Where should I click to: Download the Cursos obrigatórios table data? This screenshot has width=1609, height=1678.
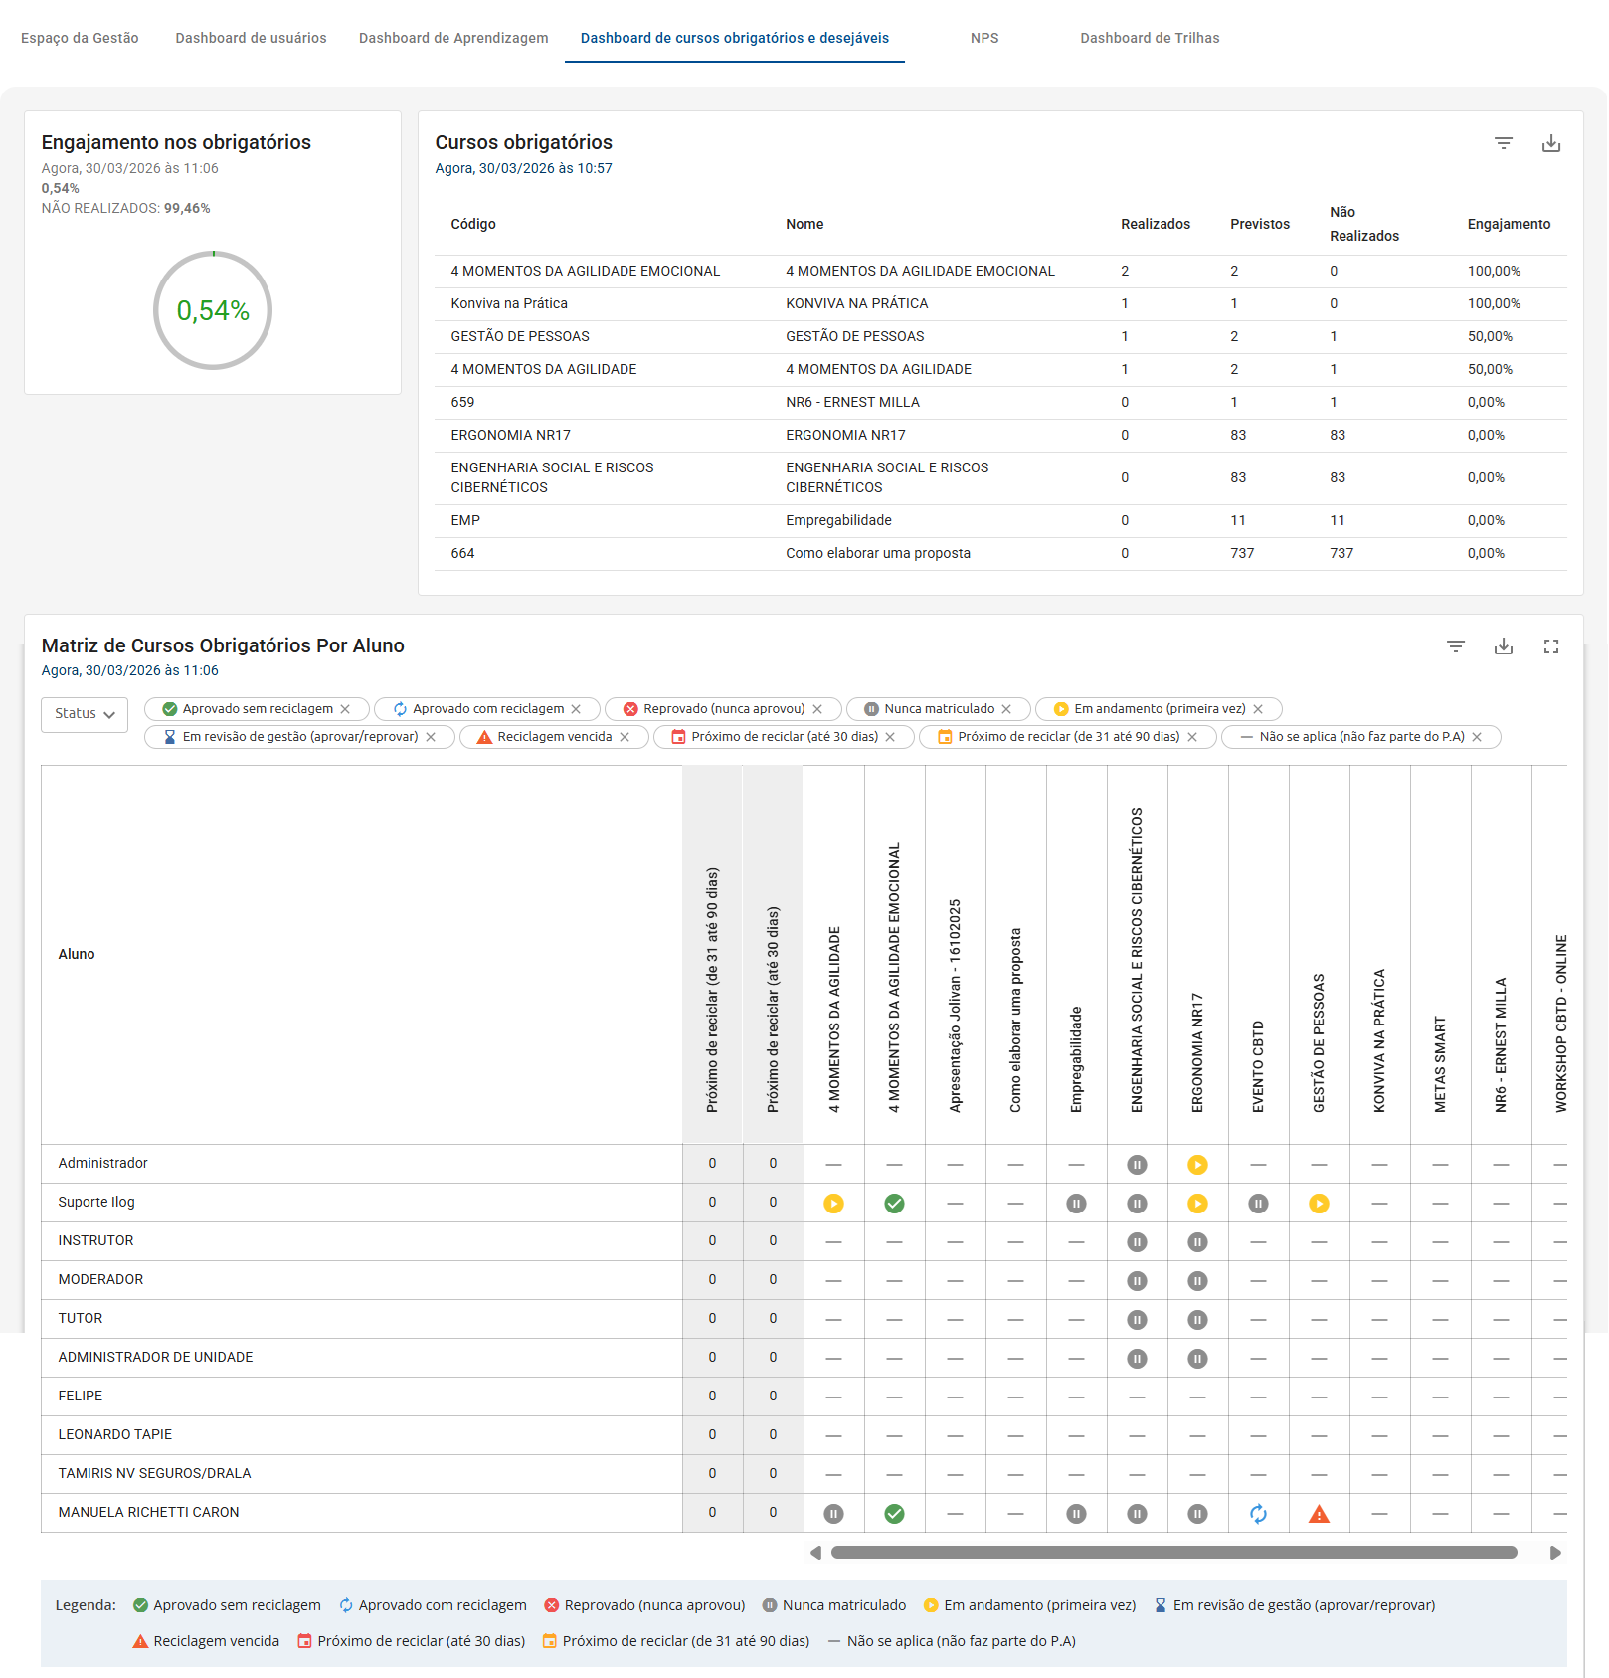pos(1551,143)
